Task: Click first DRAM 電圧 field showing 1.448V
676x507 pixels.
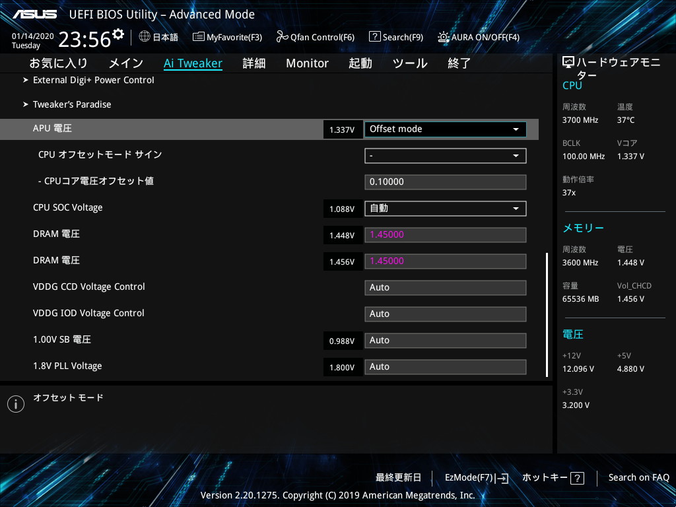Action: pyautogui.click(x=446, y=235)
